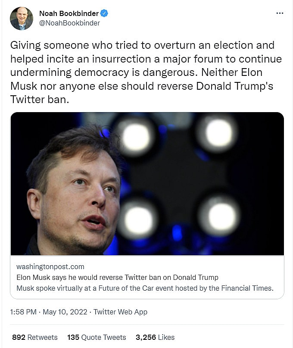Click the display name Noah Bookbinder
This screenshot has width=293, height=348.
69,13
